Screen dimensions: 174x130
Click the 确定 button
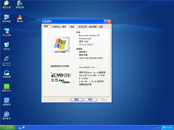tap(77, 100)
